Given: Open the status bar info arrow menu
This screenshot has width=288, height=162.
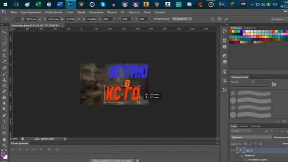Looking at the screenshot, I should click(65, 139).
